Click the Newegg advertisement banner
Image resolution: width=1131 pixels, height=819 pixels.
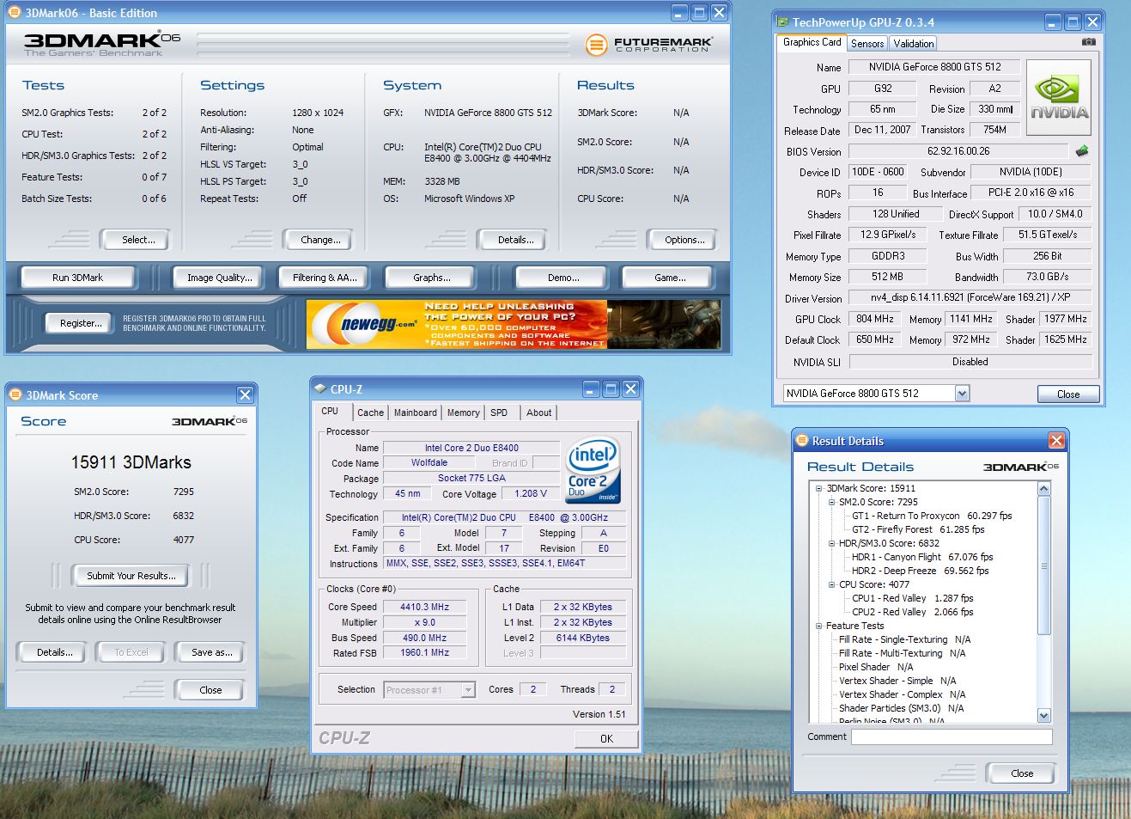[x=514, y=324]
